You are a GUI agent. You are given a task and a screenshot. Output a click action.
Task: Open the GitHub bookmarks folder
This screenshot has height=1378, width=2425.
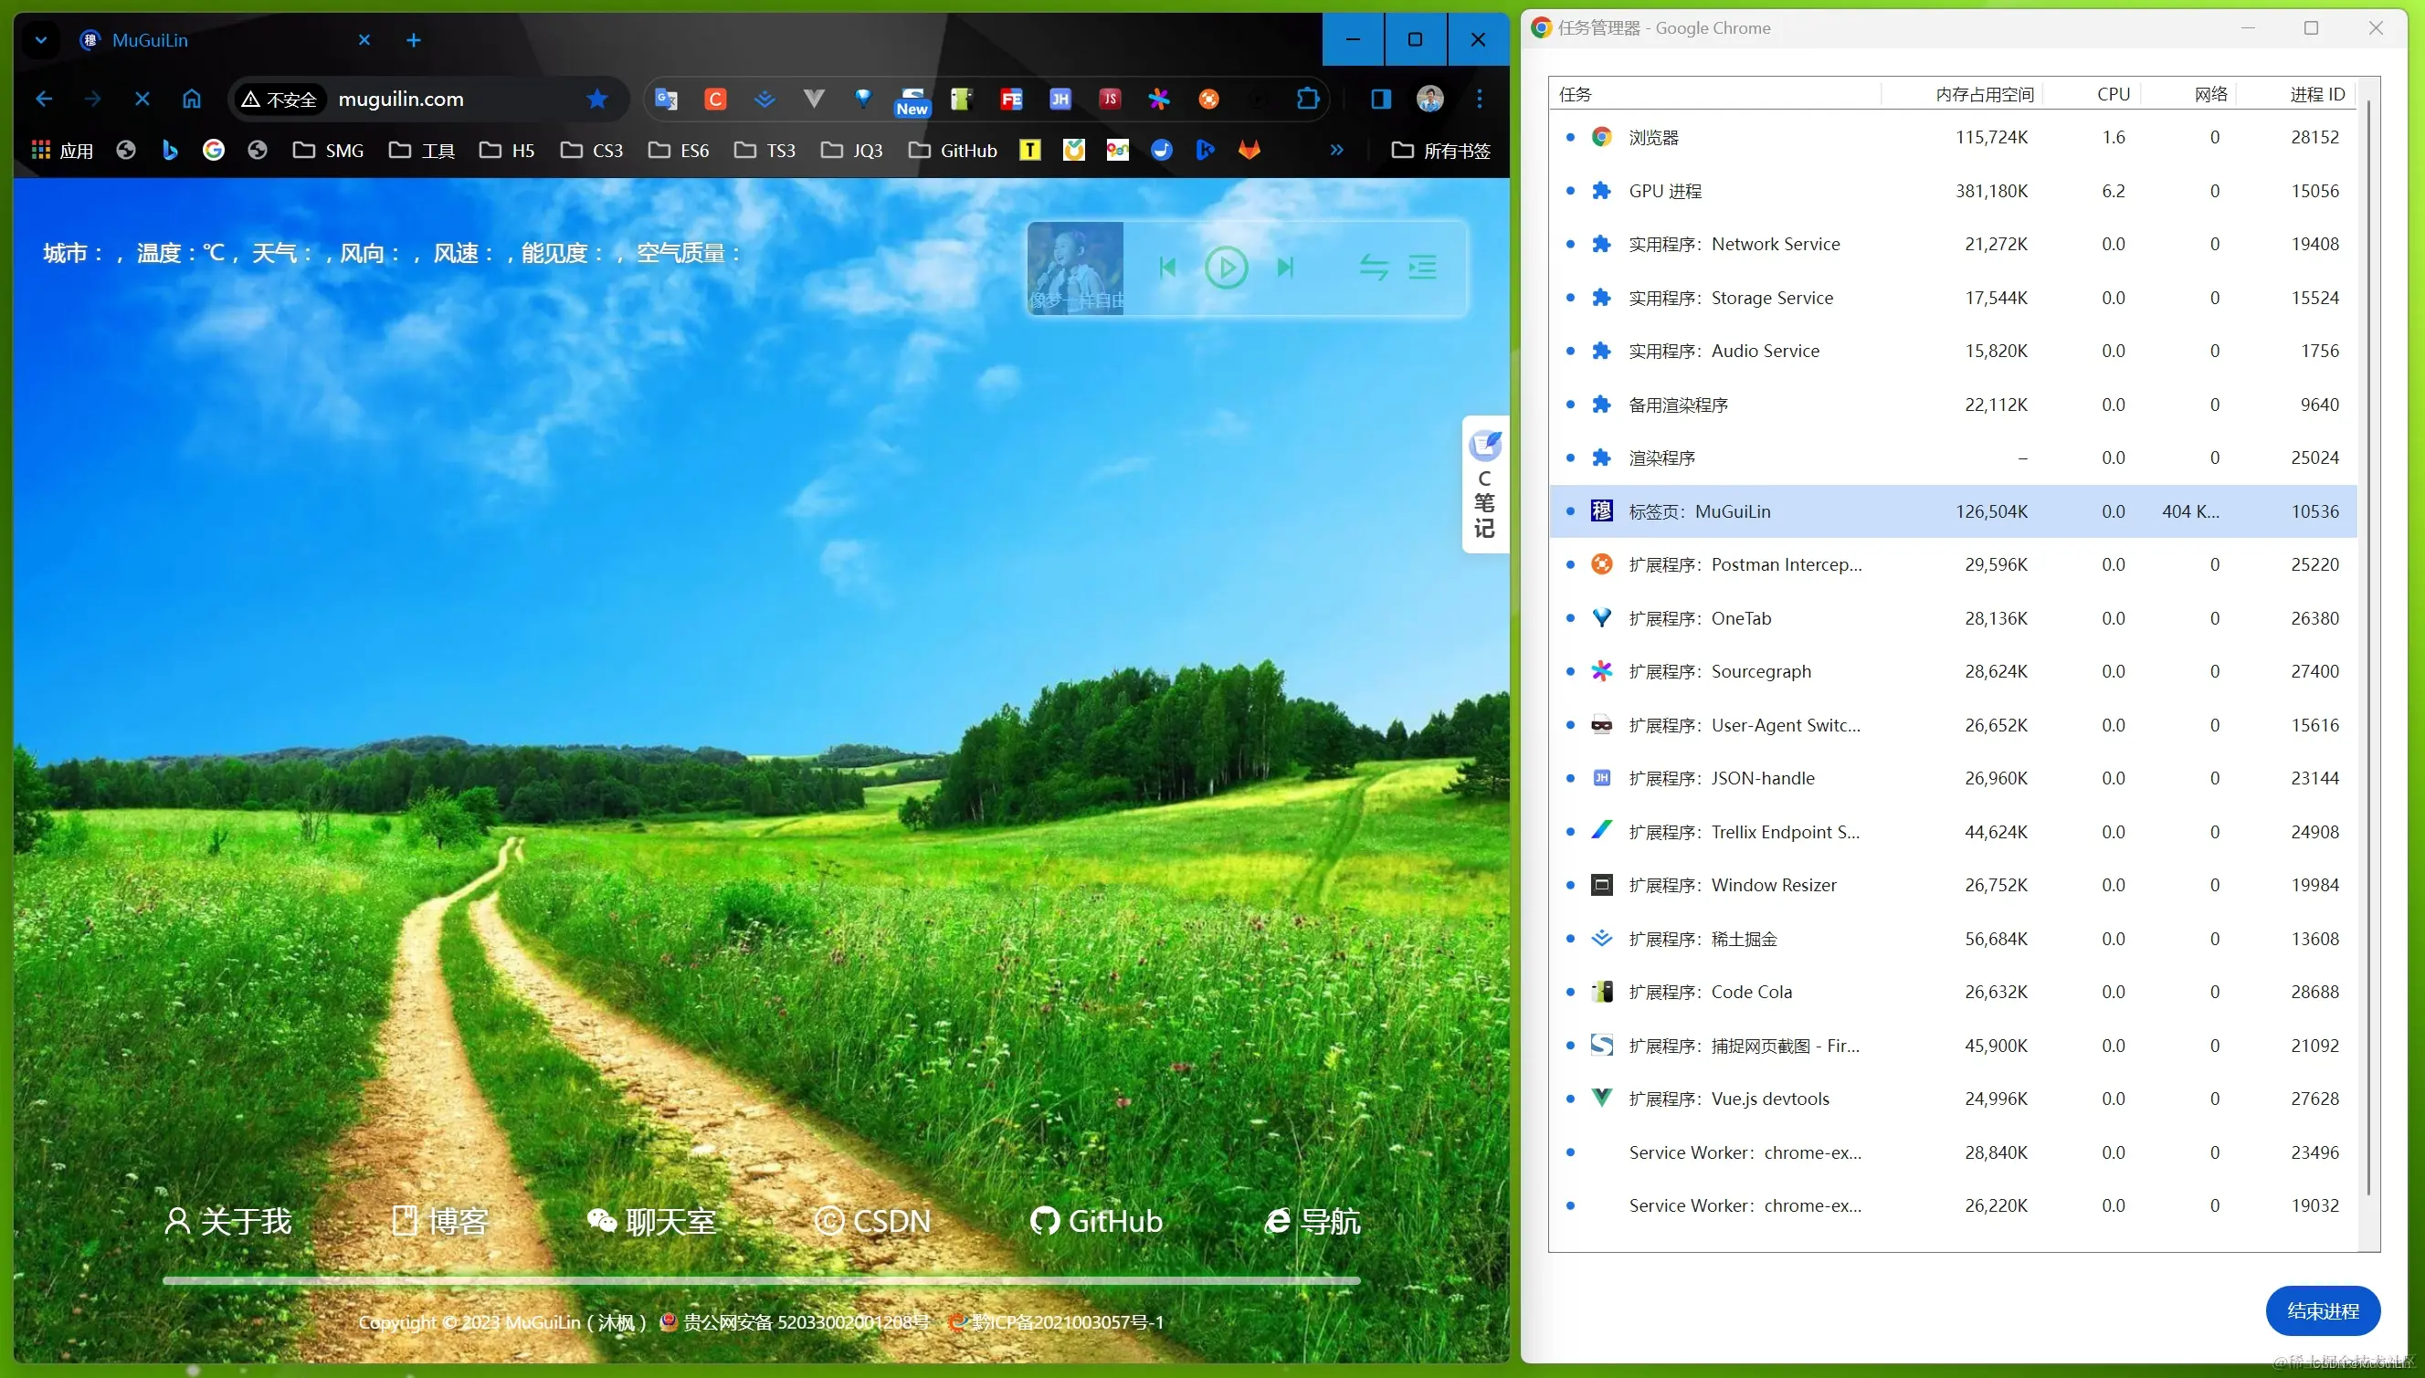[x=954, y=150]
